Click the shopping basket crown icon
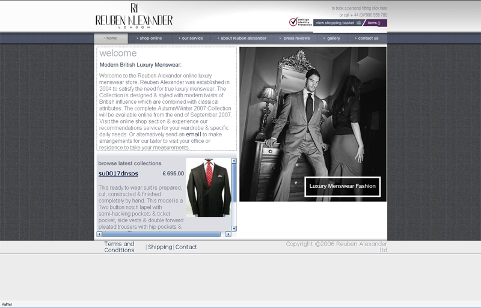Image resolution: width=481 pixels, height=308 pixels. 359,23
